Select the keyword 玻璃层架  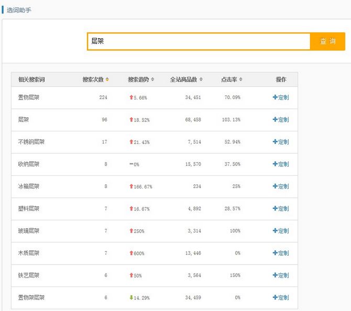pyautogui.click(x=29, y=231)
